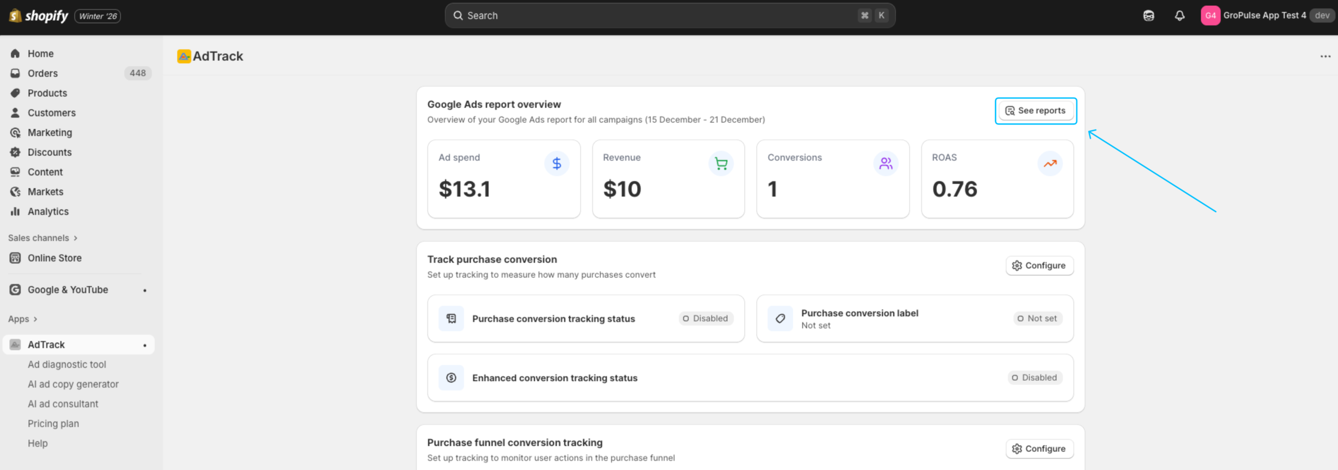Click the Revenue shopping cart icon
The image size is (1338, 470).
pos(721,164)
